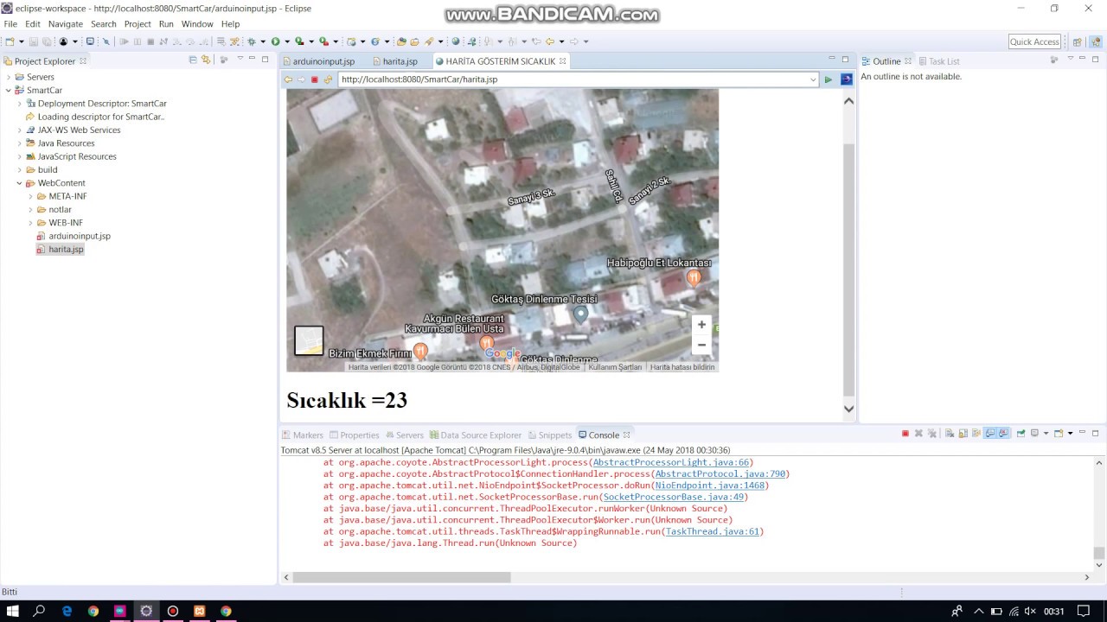This screenshot has height=622, width=1107.
Task: Open the browser URL history dropdown
Action: coord(813,79)
